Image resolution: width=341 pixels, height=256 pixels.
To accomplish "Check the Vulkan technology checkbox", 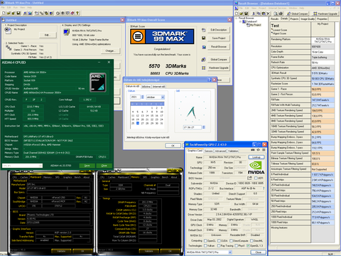I will (205, 245).
